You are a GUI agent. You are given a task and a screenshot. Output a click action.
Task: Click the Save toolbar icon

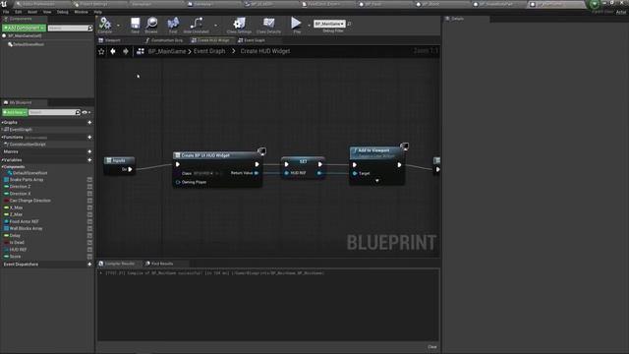click(x=136, y=24)
